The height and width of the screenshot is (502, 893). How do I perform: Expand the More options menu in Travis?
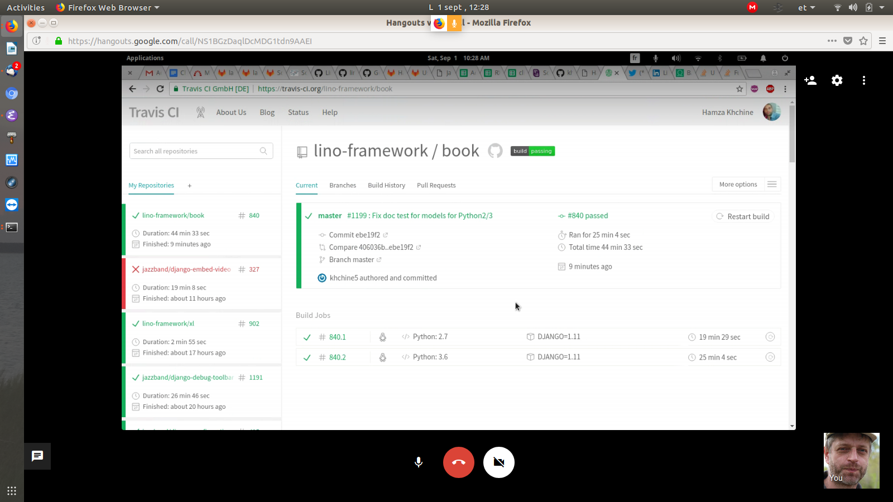(746, 185)
